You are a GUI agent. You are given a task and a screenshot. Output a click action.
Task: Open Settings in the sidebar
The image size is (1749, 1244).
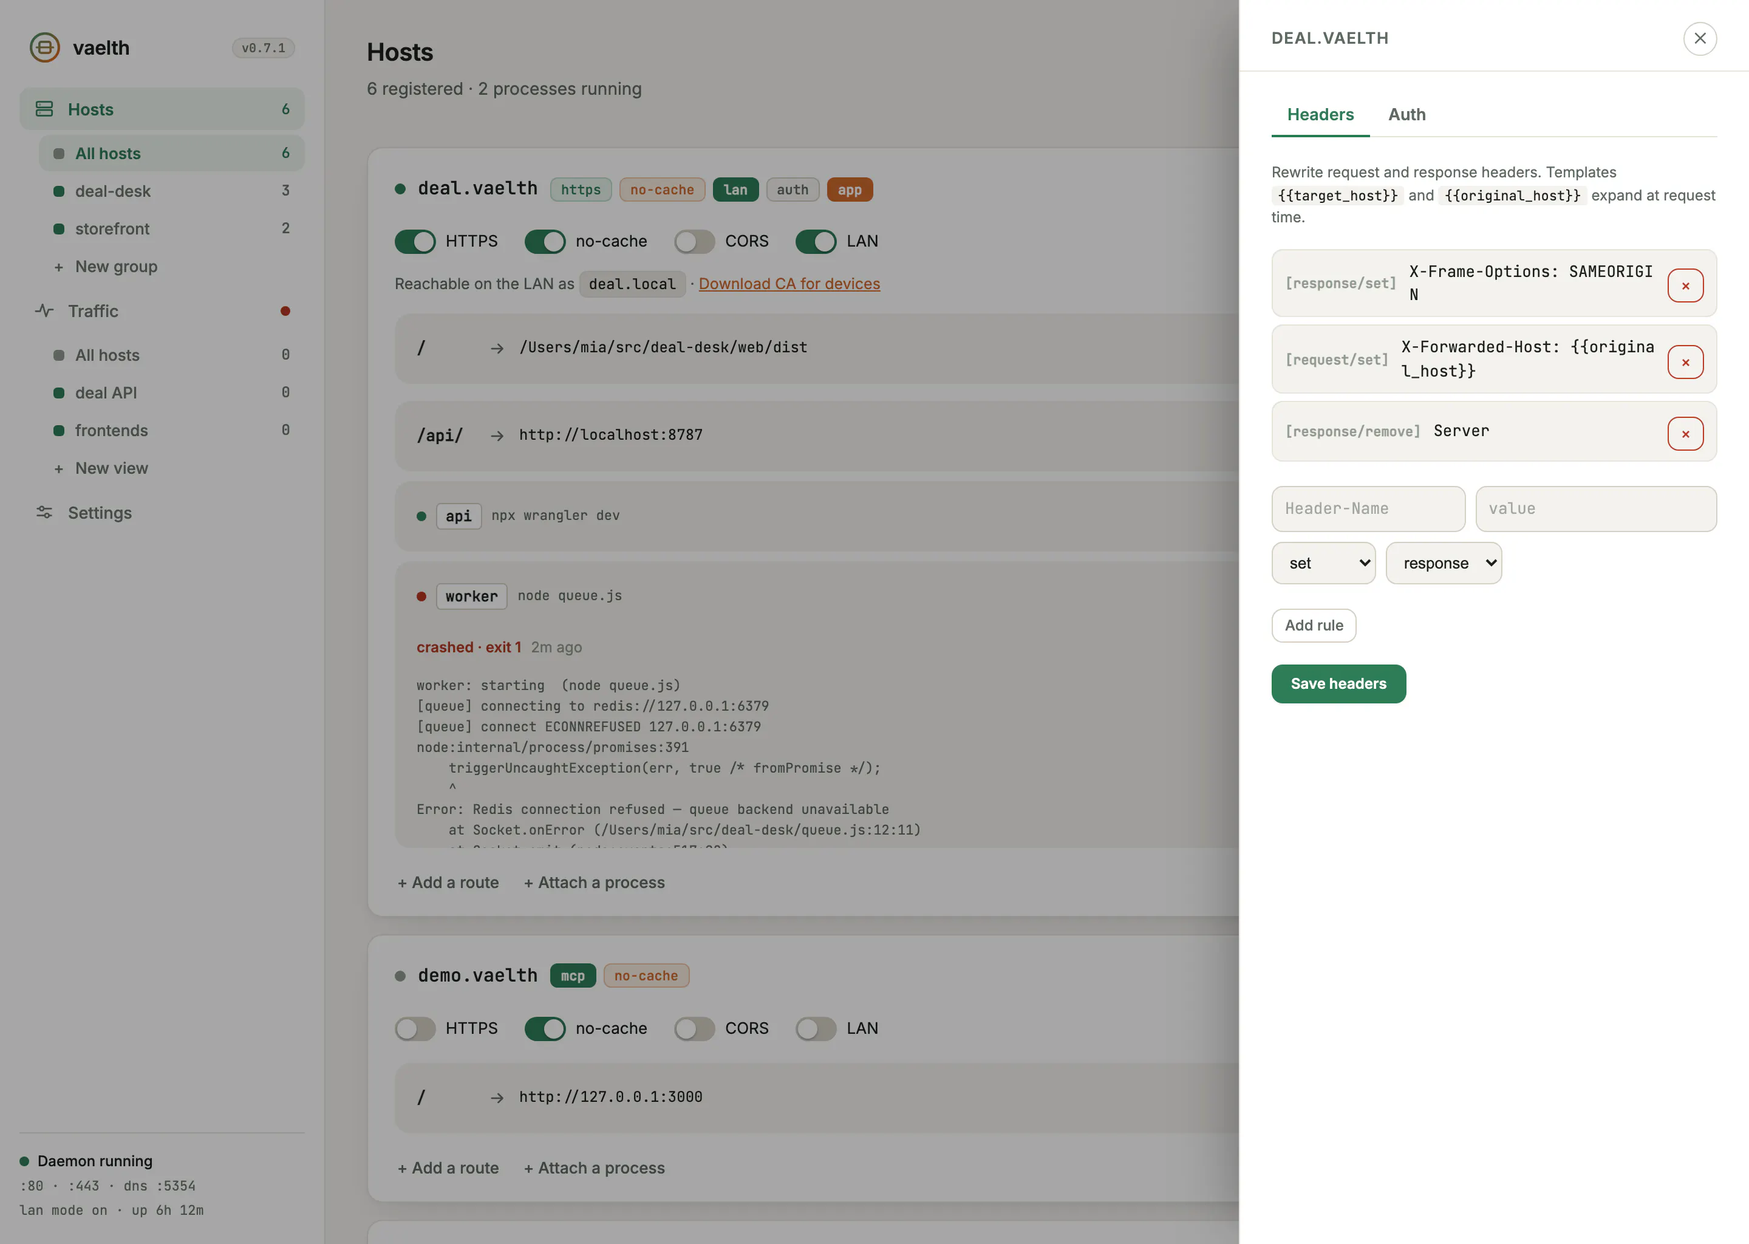(162, 513)
